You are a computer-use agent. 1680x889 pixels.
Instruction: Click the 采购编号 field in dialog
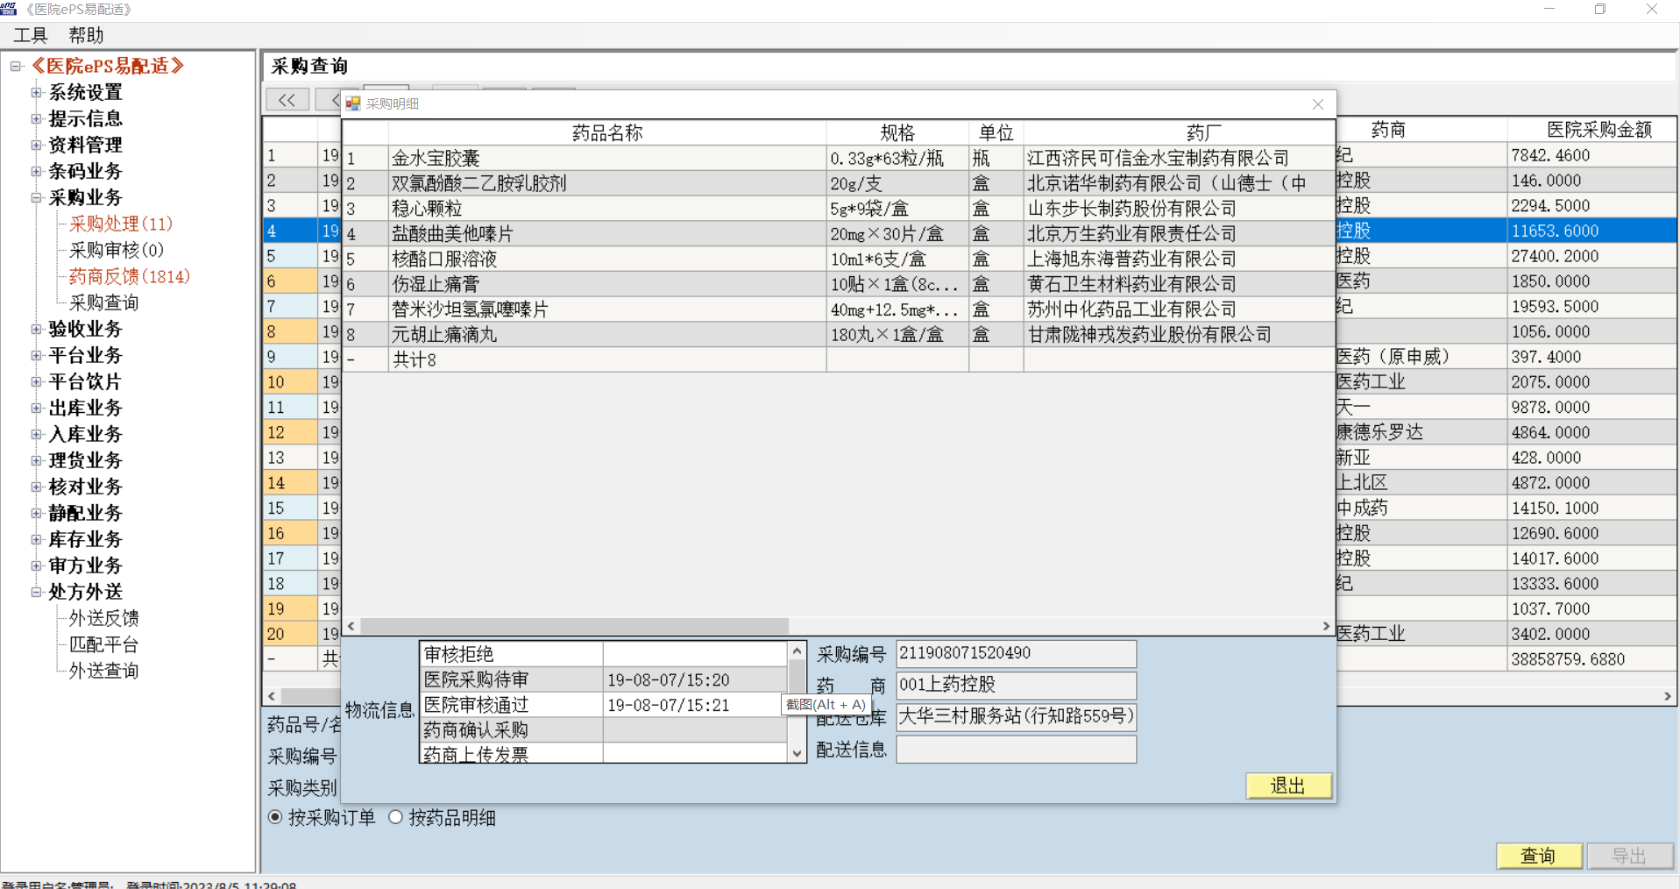(1016, 653)
